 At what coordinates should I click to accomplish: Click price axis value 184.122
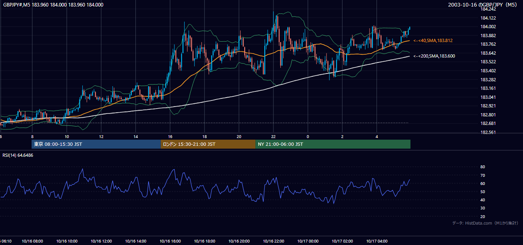coord(488,18)
